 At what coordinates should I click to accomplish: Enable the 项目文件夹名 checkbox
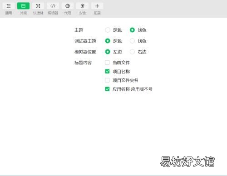[x=107, y=80]
